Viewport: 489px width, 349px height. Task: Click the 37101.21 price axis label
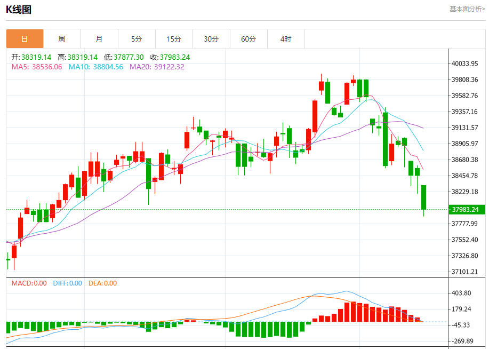pos(464,272)
